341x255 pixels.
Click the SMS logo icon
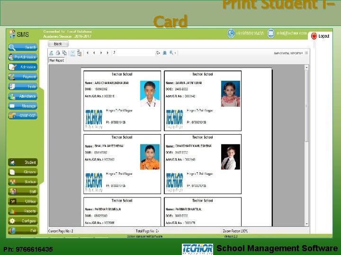coord(12,34)
